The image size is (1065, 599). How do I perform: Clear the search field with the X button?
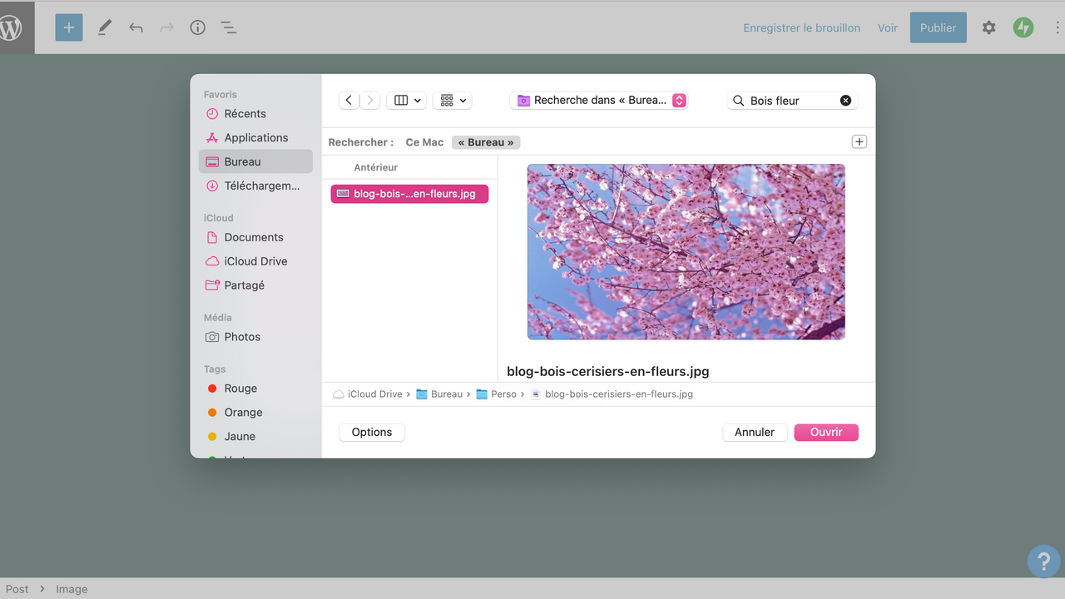(x=845, y=100)
